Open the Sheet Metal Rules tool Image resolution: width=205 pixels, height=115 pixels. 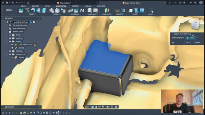pos(57,11)
